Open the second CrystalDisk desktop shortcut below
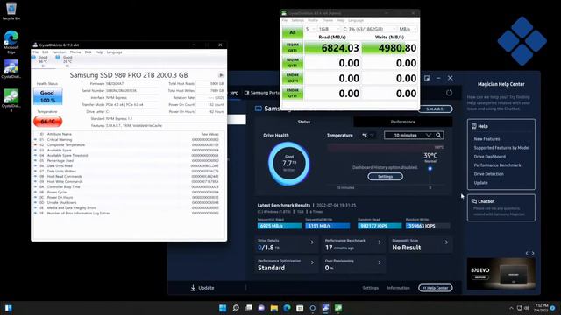561x315 pixels. pos(11,101)
